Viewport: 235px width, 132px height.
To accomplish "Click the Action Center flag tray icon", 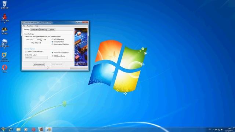I will (x=216, y=129).
